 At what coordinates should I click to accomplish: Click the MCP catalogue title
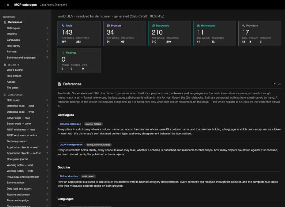[25, 5]
